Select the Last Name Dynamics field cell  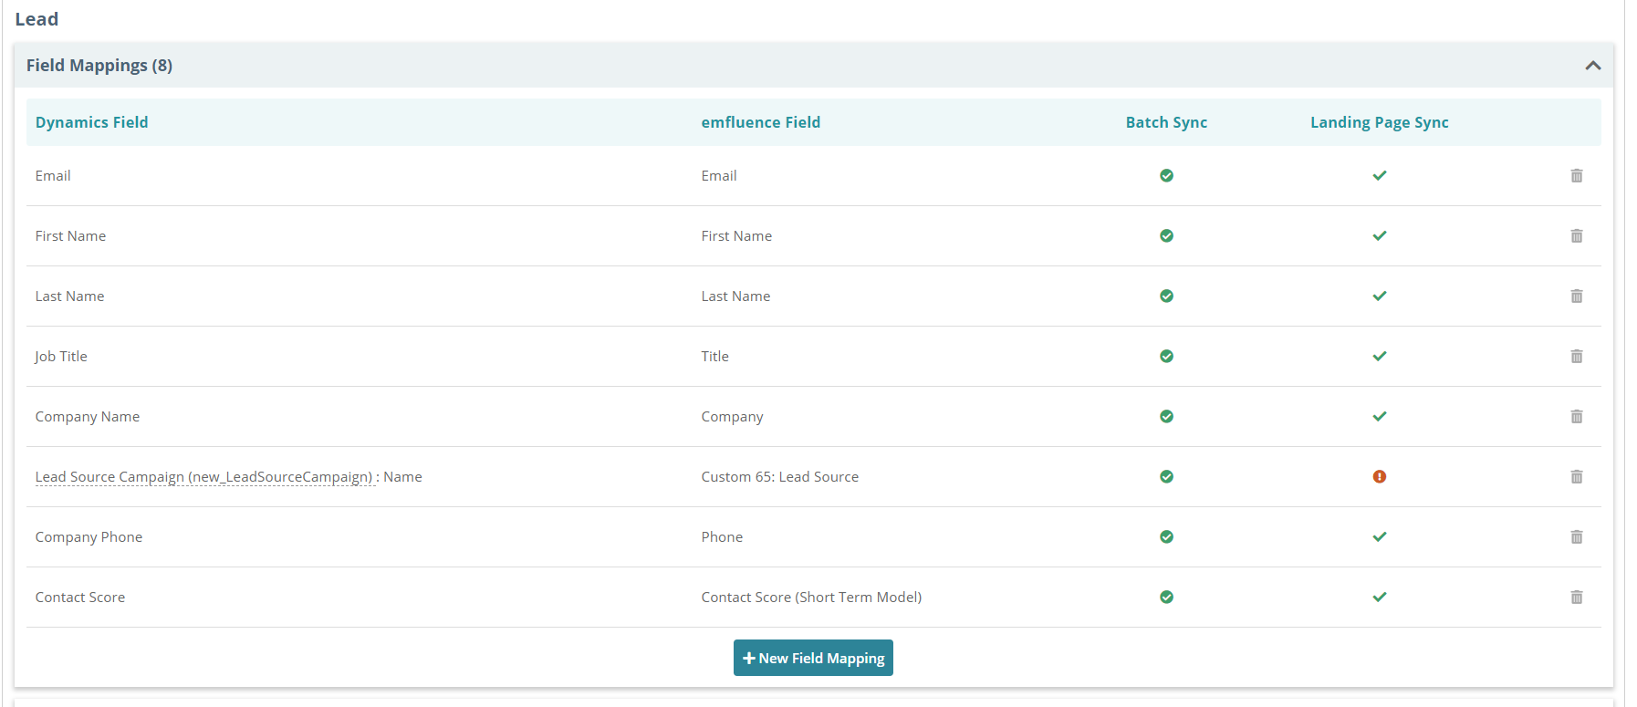point(69,296)
